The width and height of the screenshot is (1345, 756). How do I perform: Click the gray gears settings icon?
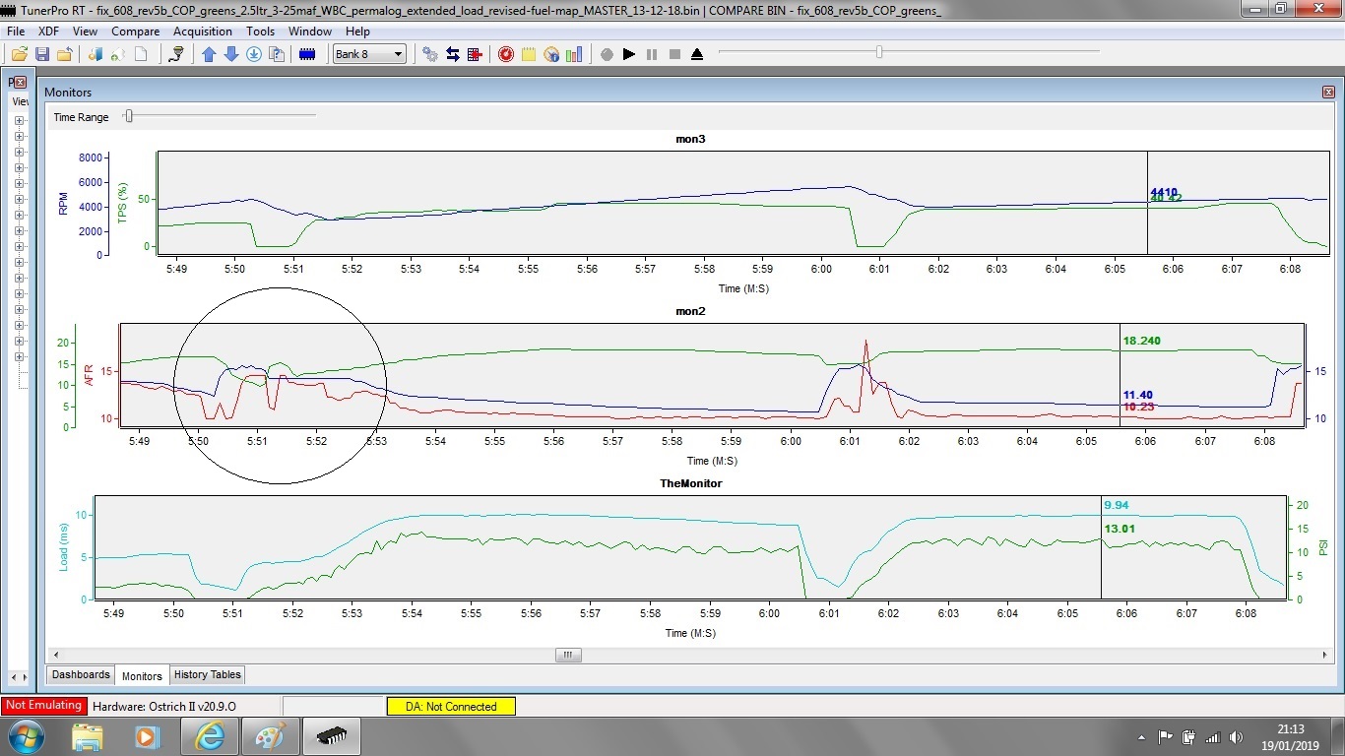(x=430, y=54)
